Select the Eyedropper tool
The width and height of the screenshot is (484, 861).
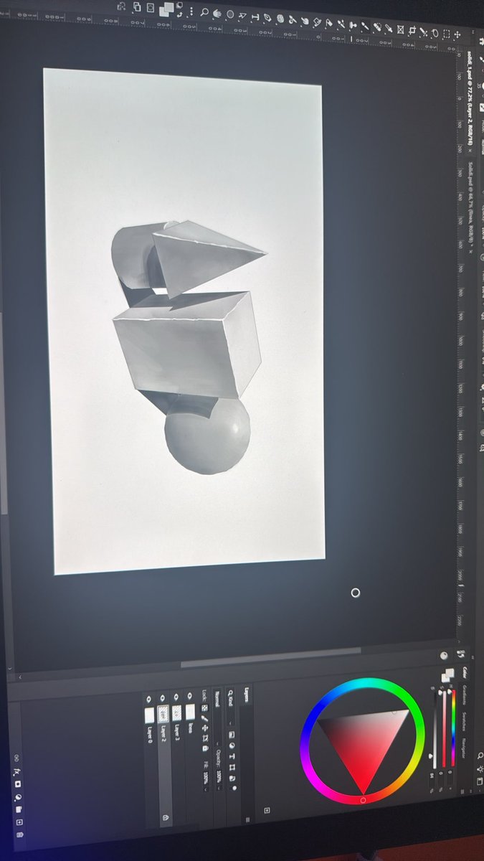pos(389,28)
